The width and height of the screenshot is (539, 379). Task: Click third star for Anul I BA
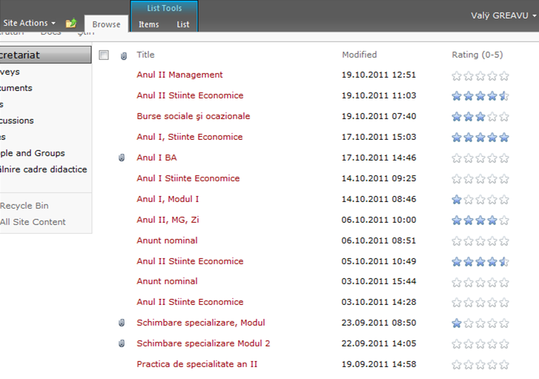(x=480, y=158)
